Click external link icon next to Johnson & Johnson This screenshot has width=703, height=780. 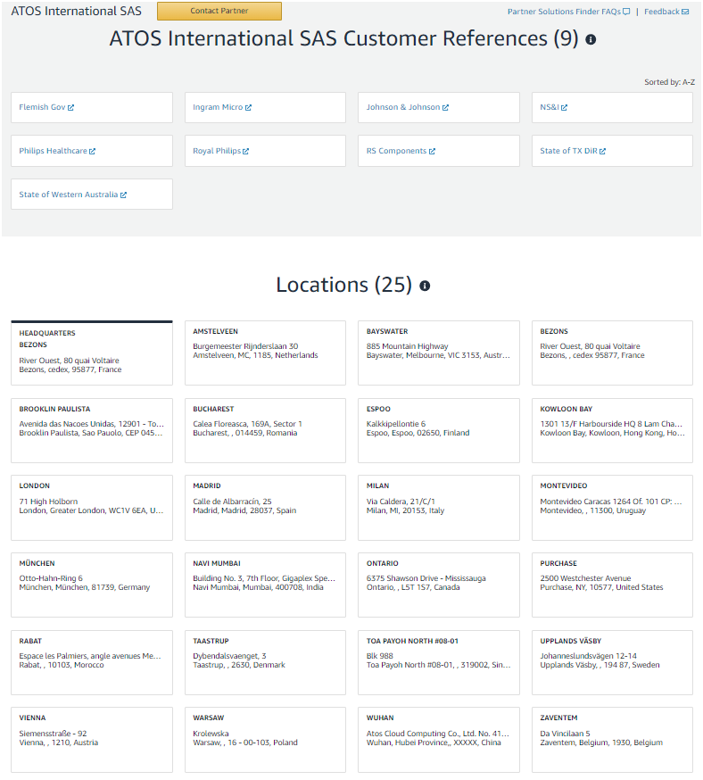pos(445,107)
